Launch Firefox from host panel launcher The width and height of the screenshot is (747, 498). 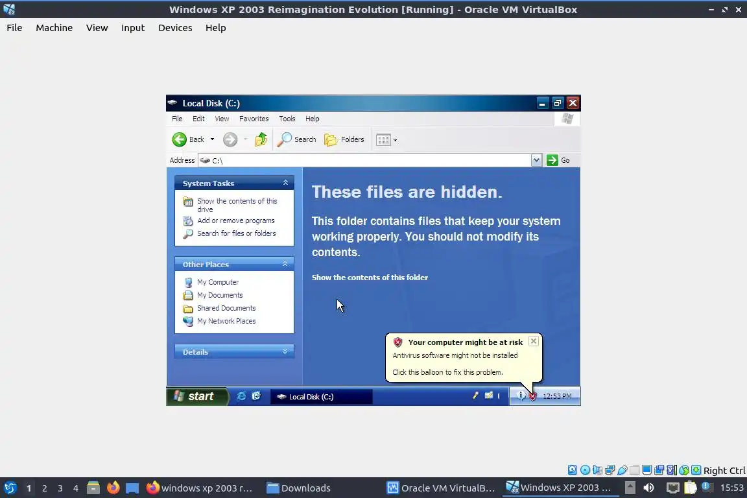113,488
